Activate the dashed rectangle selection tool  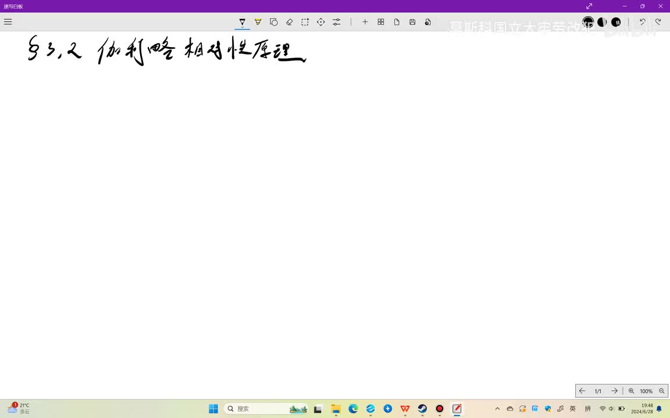305,21
